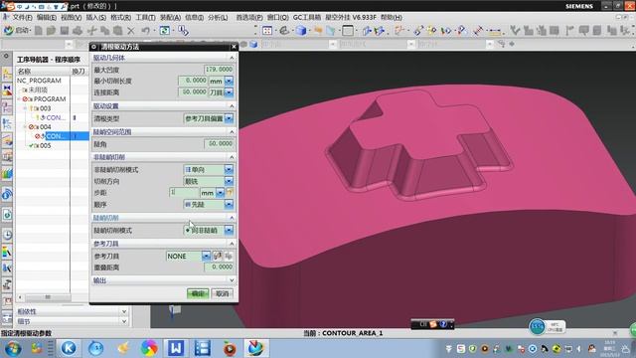Open the 编辑(E) menu
This screenshot has width=636, height=358.
pyautogui.click(x=47, y=18)
